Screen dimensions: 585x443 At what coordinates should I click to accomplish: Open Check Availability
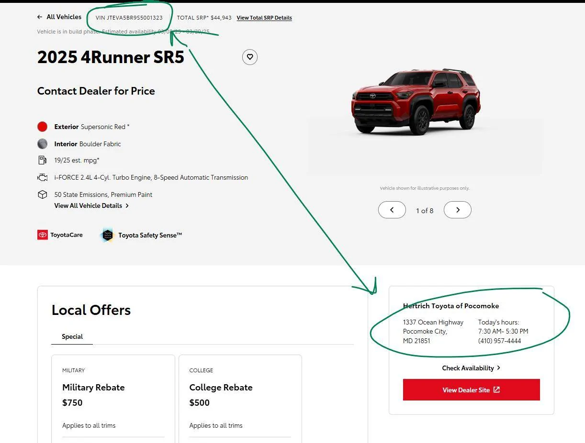tap(471, 368)
